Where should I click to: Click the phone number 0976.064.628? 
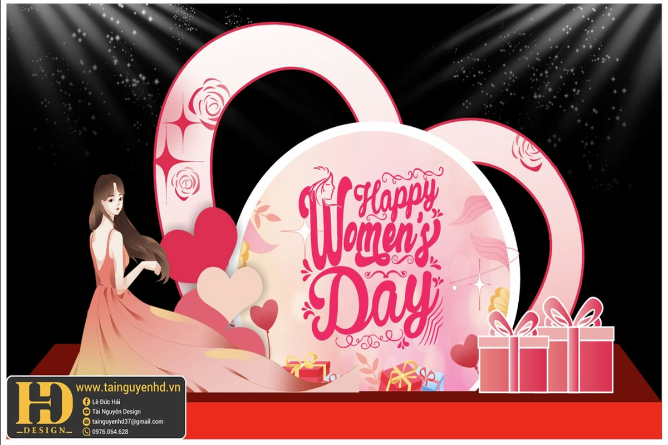110,432
